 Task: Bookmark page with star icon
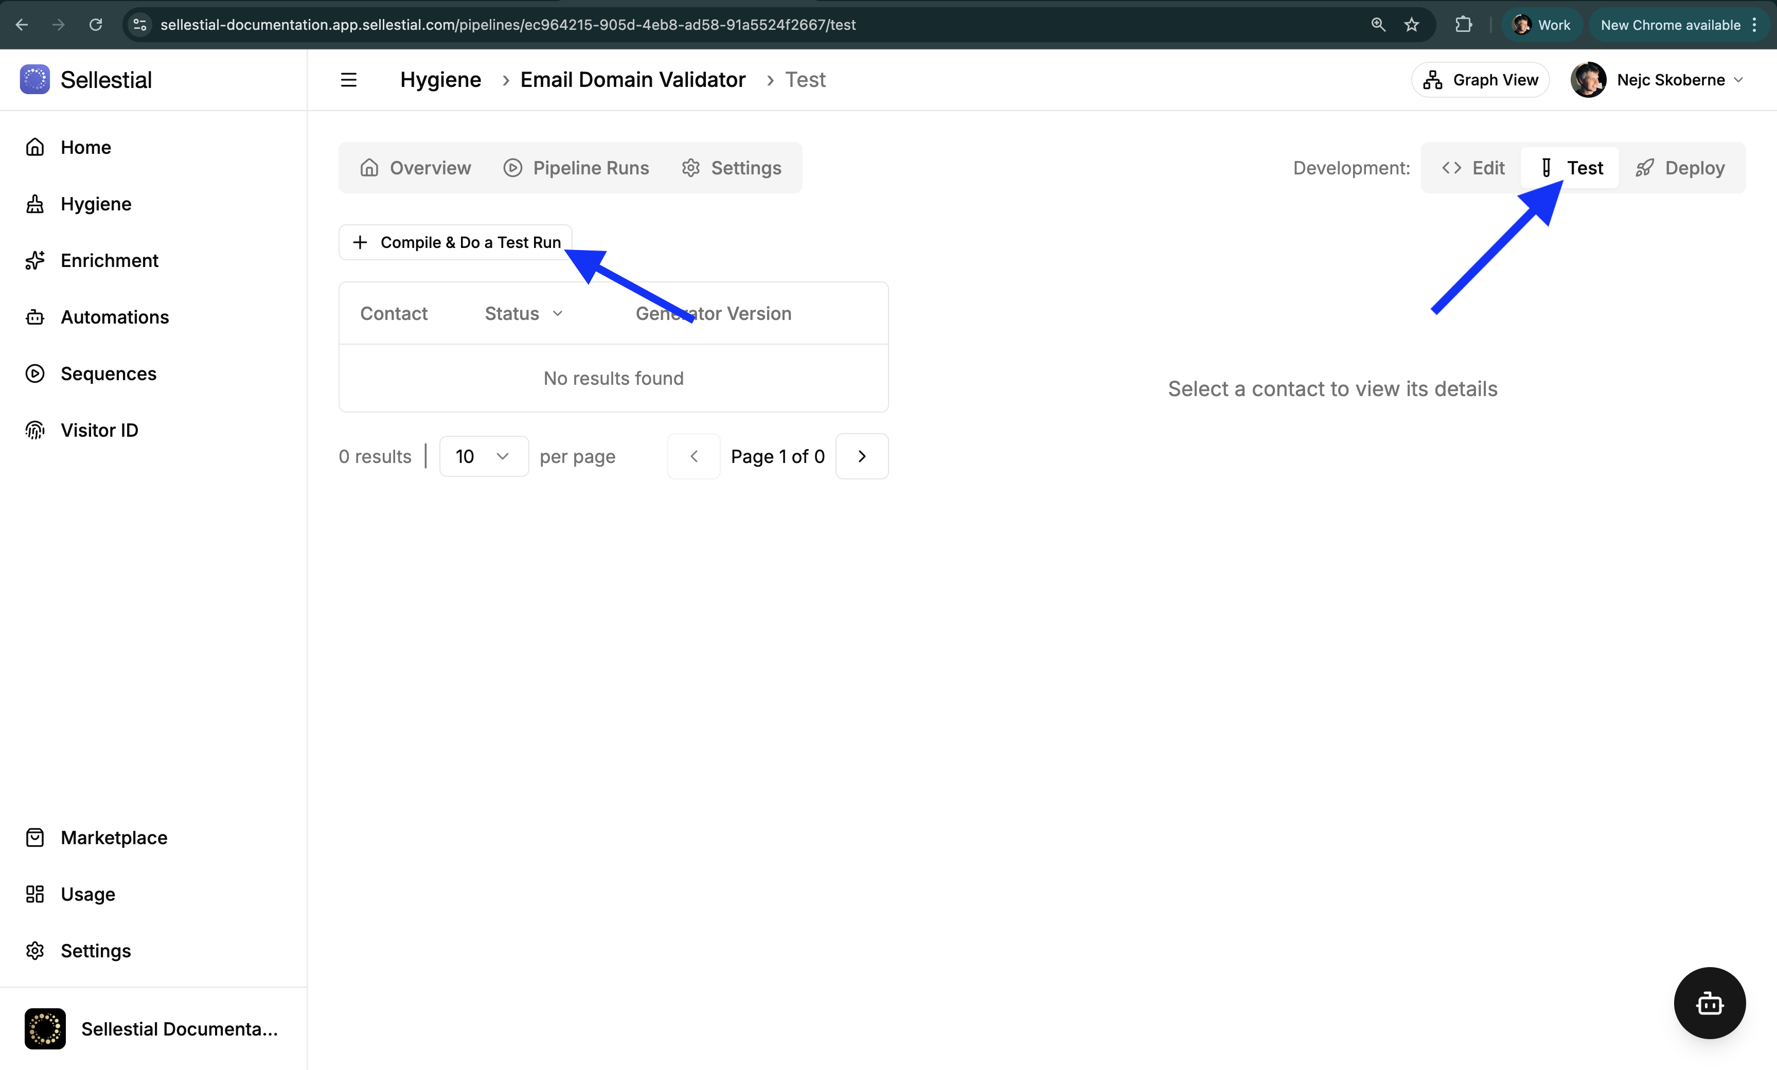point(1411,25)
